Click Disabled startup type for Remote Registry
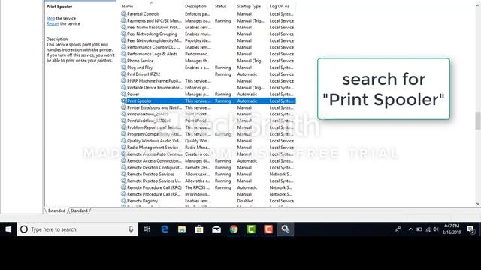 245,201
